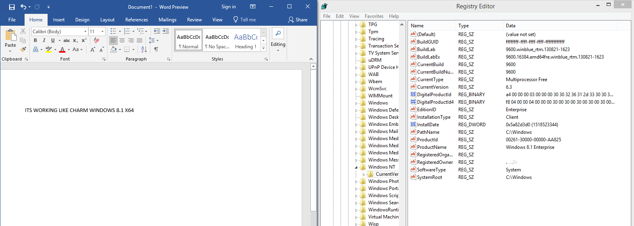Click the Tell me search box
Viewport: 634px width, 226px height.
coord(244,20)
